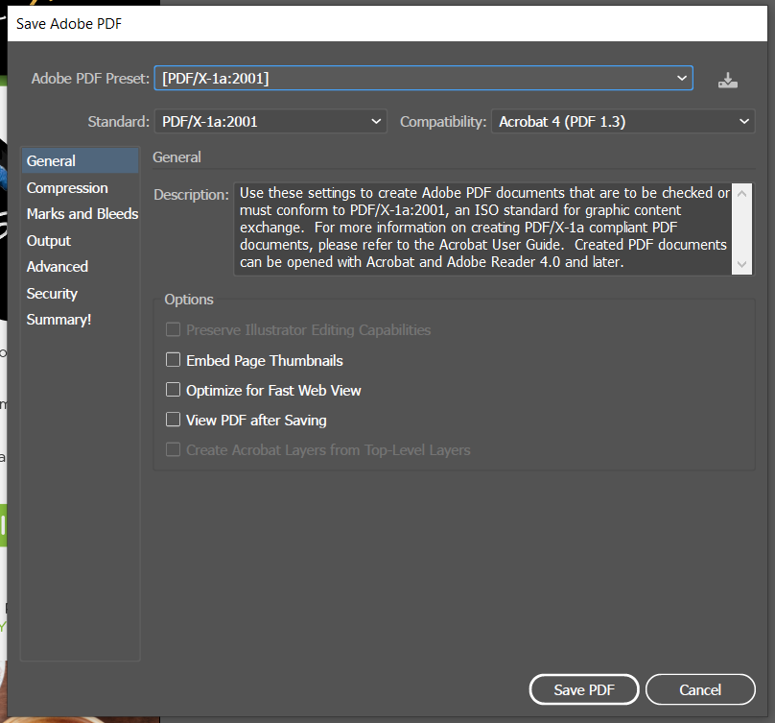Click the Save PDF button
The height and width of the screenshot is (723, 775).
click(584, 689)
